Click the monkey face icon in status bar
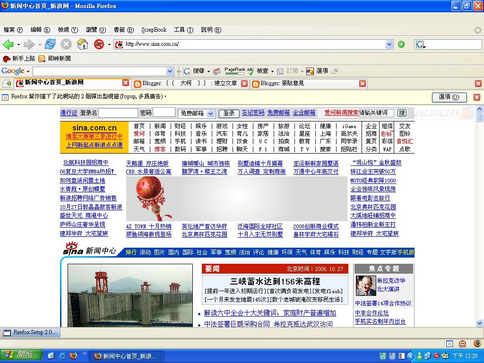484x363 pixels. (462, 344)
